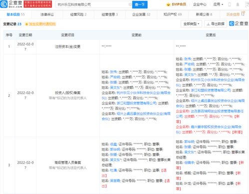
Task: Click the 导出数据 export button
Action: point(216,24)
